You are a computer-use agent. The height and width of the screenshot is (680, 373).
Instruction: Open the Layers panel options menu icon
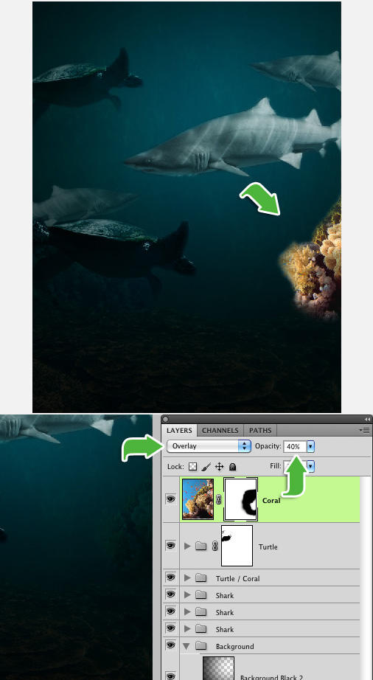[364, 430]
